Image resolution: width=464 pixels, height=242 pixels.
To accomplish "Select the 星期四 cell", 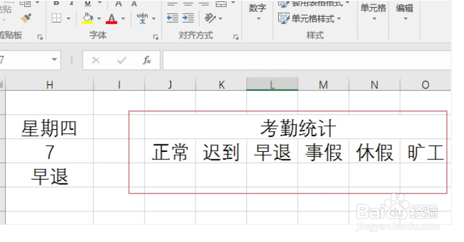I will (49, 127).
